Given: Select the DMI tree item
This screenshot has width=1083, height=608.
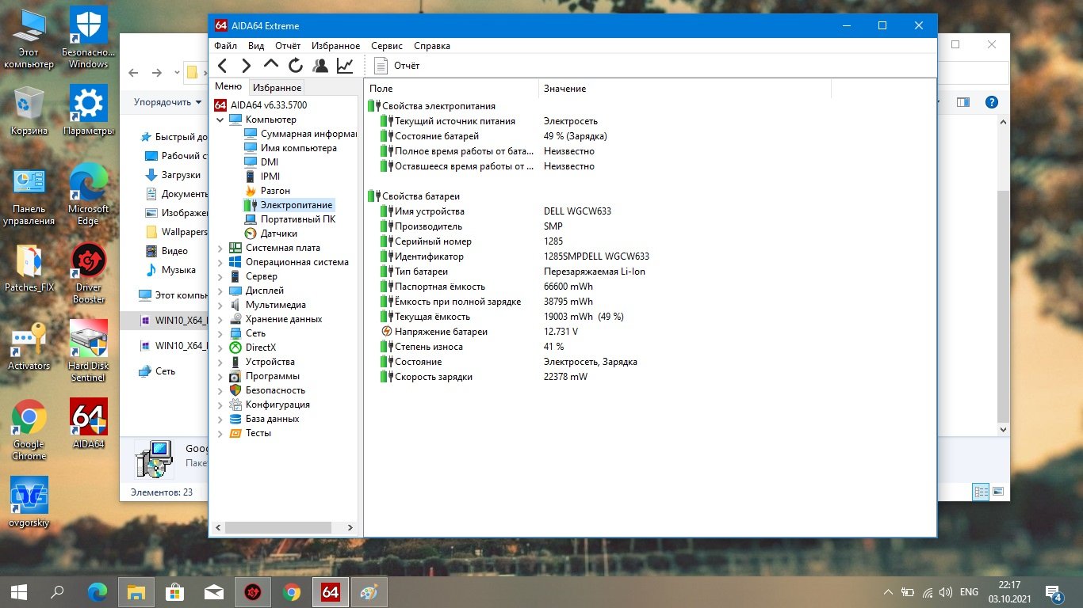Looking at the screenshot, I should point(262,162).
